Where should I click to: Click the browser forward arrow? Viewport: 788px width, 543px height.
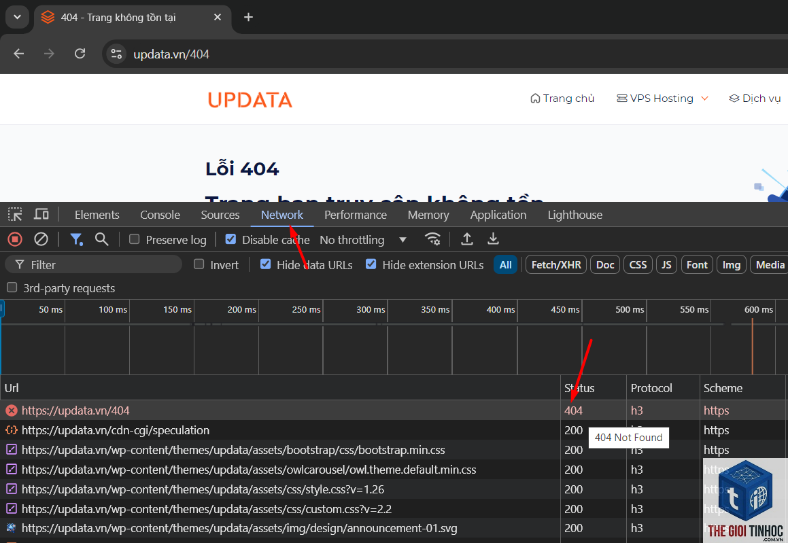[x=49, y=54]
